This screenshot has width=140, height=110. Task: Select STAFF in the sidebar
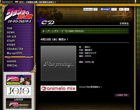point(11,41)
